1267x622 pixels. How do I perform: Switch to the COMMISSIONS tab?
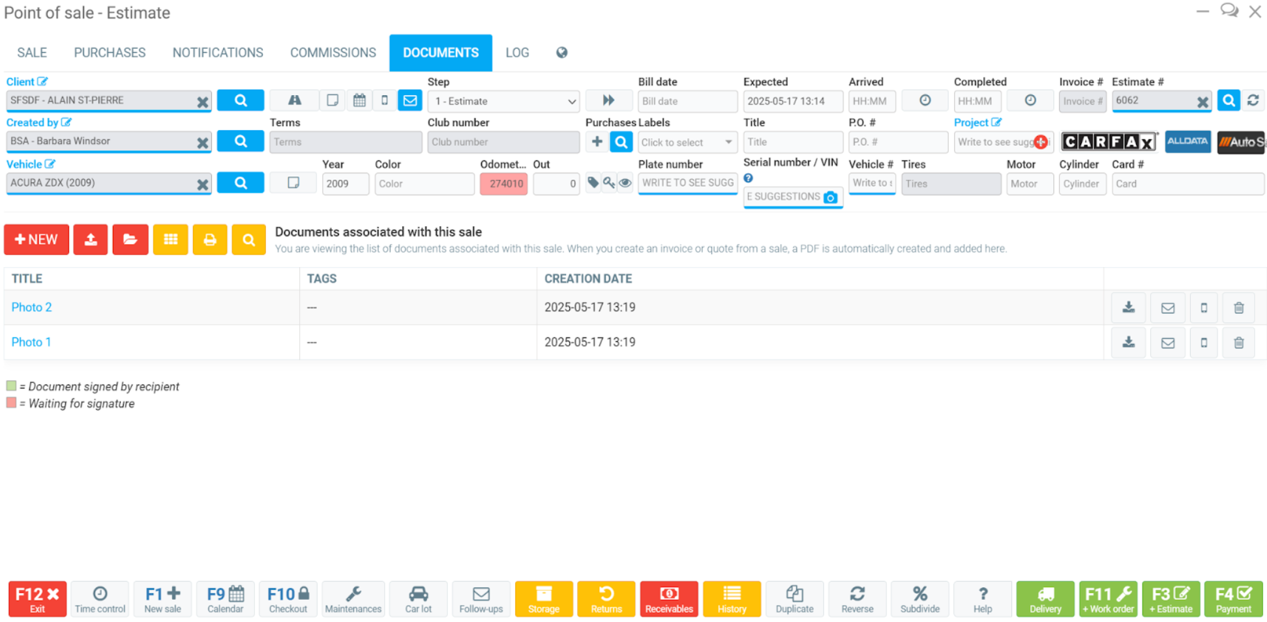[333, 53]
